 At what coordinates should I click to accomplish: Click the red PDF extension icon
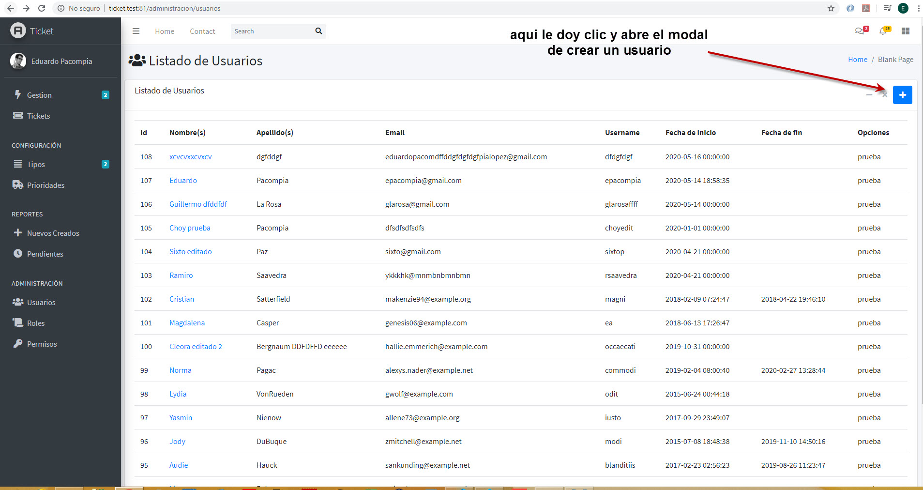tap(866, 8)
